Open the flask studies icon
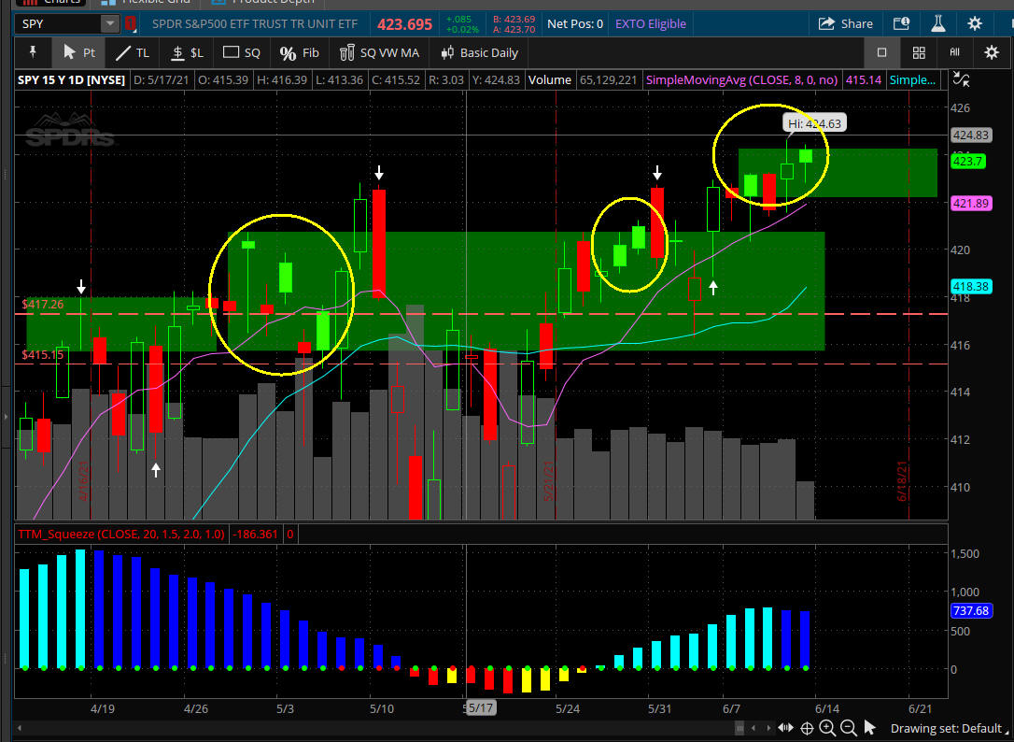Image resolution: width=1014 pixels, height=742 pixels. [x=938, y=24]
